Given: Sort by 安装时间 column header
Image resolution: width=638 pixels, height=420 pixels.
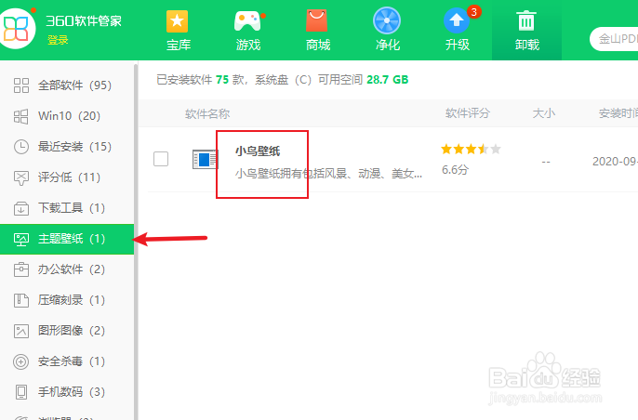Looking at the screenshot, I should 618,113.
